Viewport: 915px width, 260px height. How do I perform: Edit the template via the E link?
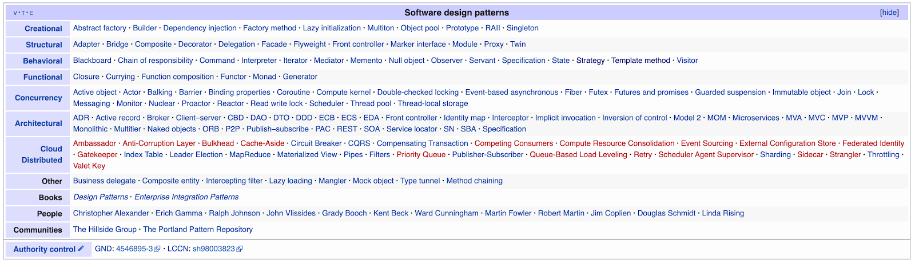[x=31, y=13]
